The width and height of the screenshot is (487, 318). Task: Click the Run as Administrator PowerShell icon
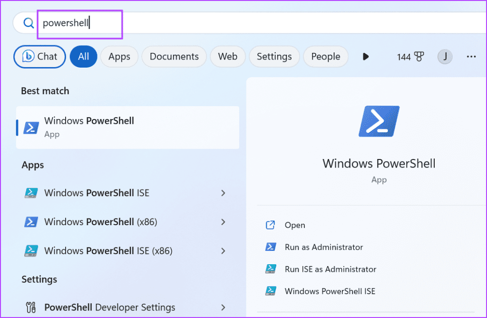(271, 247)
